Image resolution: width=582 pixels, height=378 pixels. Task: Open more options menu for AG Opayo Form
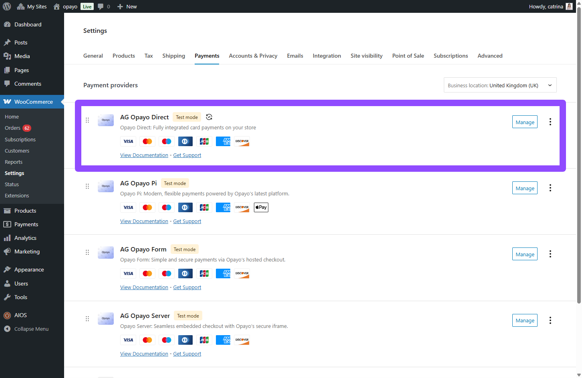(550, 254)
